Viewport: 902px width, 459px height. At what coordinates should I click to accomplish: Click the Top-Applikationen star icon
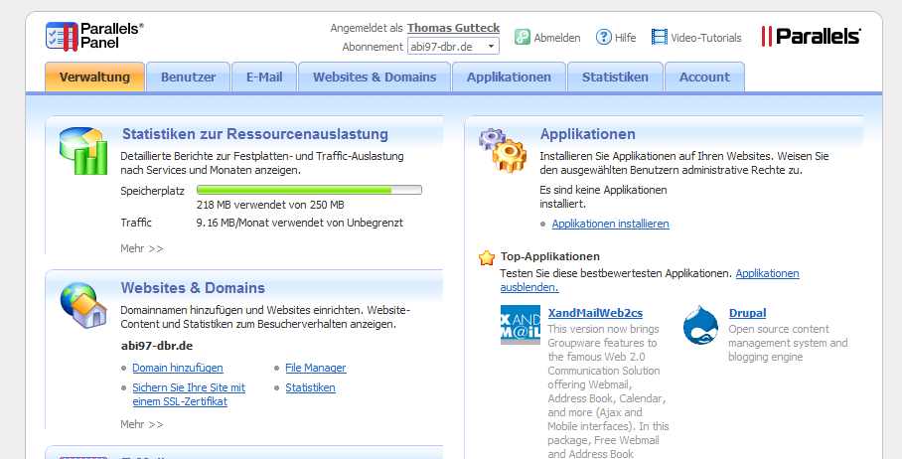click(487, 257)
